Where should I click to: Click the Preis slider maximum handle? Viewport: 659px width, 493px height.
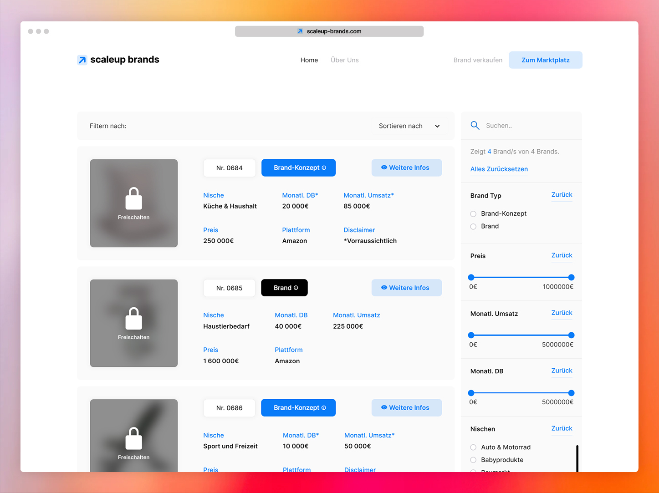[572, 277]
